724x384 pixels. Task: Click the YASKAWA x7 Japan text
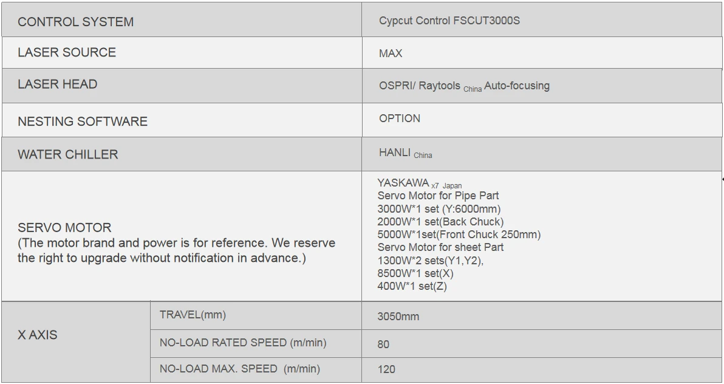click(x=420, y=183)
